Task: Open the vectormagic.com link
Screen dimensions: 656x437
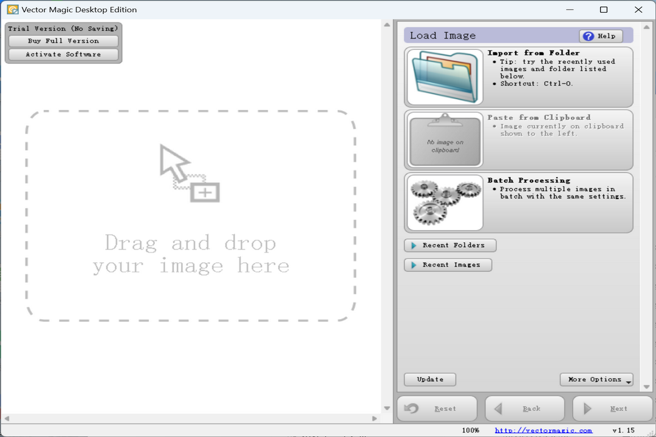Action: tap(543, 430)
